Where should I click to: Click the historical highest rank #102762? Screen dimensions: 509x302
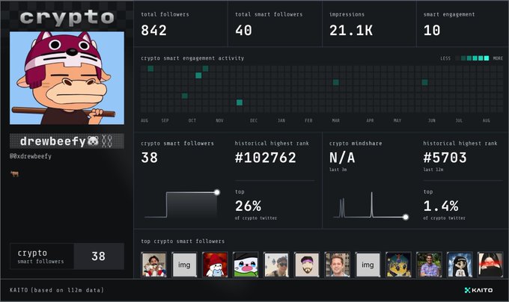pos(266,158)
